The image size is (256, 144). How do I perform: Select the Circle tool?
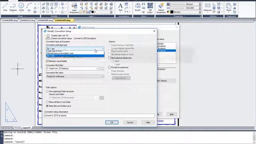pos(21,7)
